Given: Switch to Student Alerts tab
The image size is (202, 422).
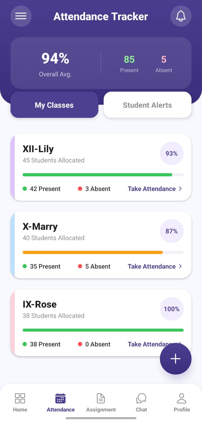Looking at the screenshot, I should tap(147, 105).
